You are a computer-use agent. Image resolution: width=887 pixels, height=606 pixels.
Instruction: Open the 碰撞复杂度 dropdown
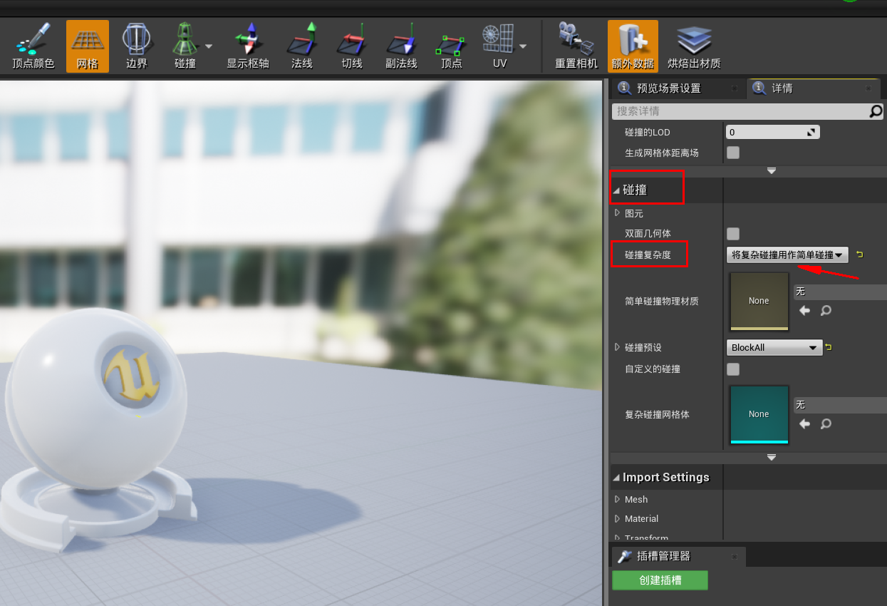pos(787,254)
